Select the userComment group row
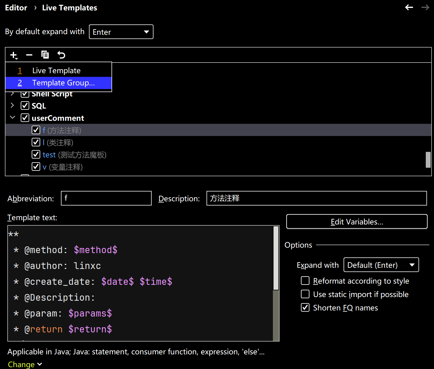The image size is (434, 369). coord(218,118)
